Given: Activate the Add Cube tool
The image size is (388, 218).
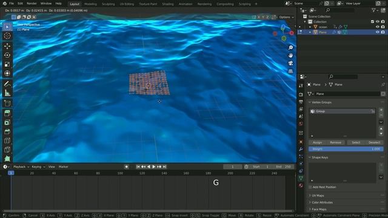Looking at the screenshot, I should [x=7, y=104].
